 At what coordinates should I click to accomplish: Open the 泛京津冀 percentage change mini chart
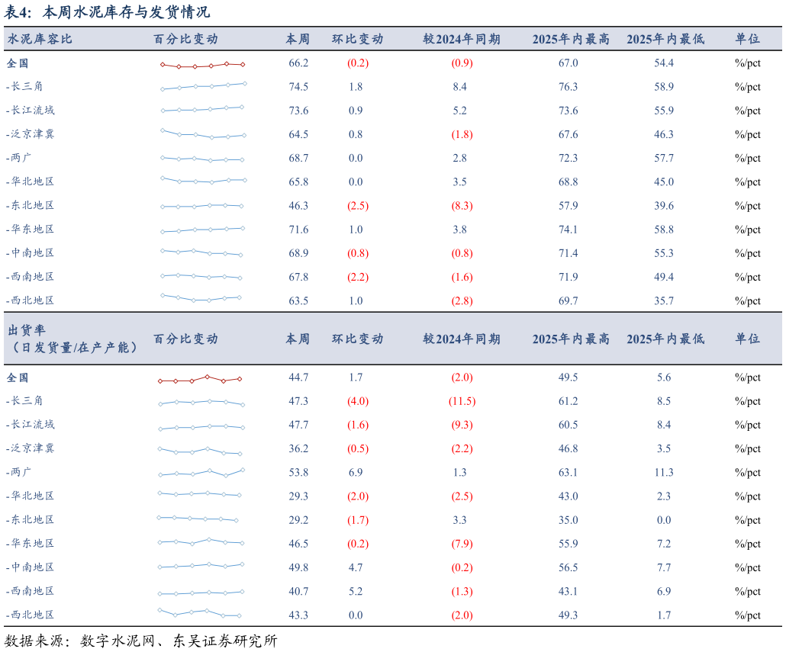[x=202, y=135]
